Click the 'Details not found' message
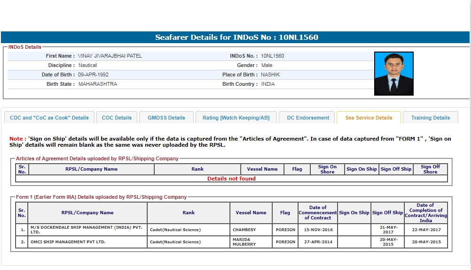This screenshot has height=270, width=471. [231, 179]
